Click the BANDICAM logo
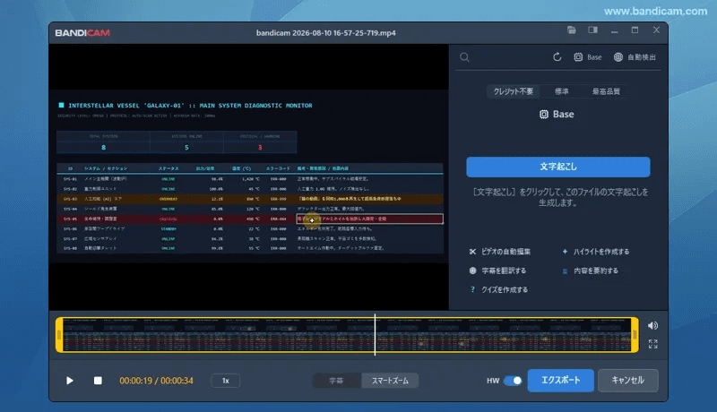Image resolution: width=717 pixels, height=412 pixels. (82, 33)
